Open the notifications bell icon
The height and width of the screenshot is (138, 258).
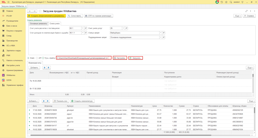coord(217,2)
